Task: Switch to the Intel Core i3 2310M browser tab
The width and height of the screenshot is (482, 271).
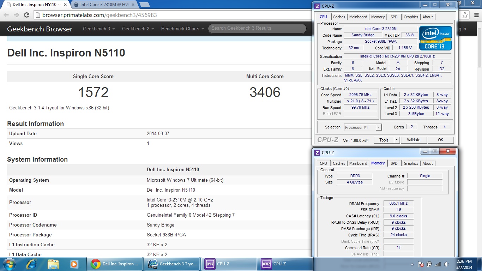Action: pos(104,5)
